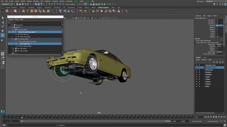The image size is (227, 127).
Task: Toggle visibility V of Windows layer
Action: pyautogui.click(x=196, y=74)
